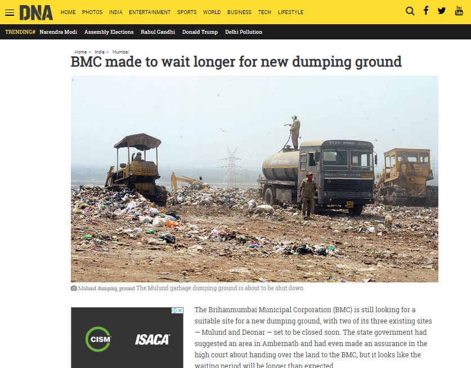Screen dimensions: 471x368
Task: Close the ad using X icon
Action: (x=180, y=310)
